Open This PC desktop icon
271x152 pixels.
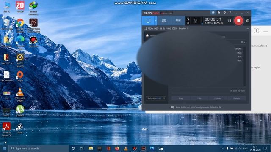[7, 7]
